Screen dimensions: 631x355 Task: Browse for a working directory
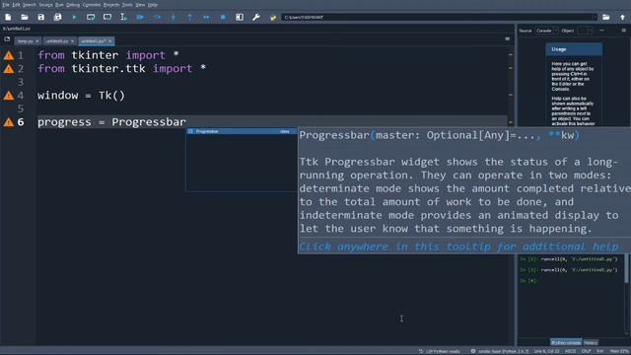coord(605,18)
